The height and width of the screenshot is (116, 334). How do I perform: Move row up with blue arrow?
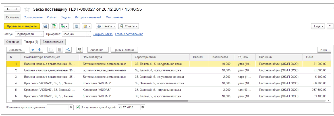click(x=33, y=50)
